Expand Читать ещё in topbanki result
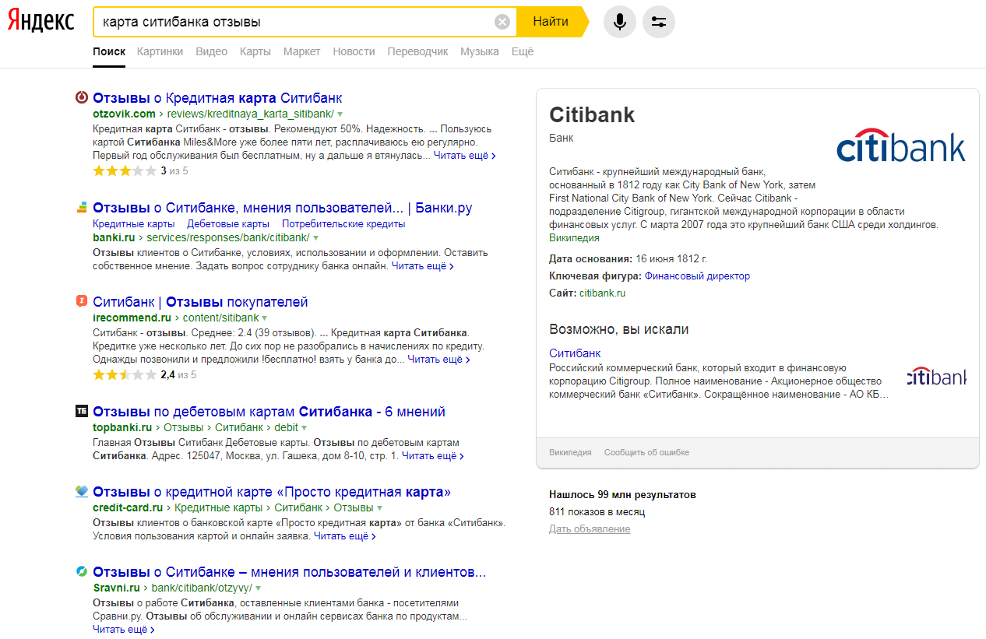This screenshot has width=986, height=639. [x=433, y=456]
